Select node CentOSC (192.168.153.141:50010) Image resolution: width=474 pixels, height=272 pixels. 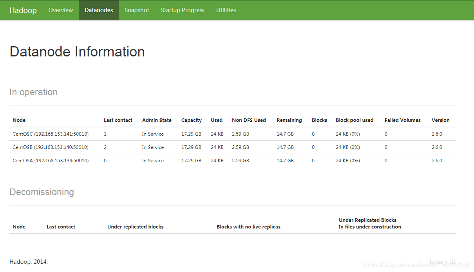click(51, 134)
